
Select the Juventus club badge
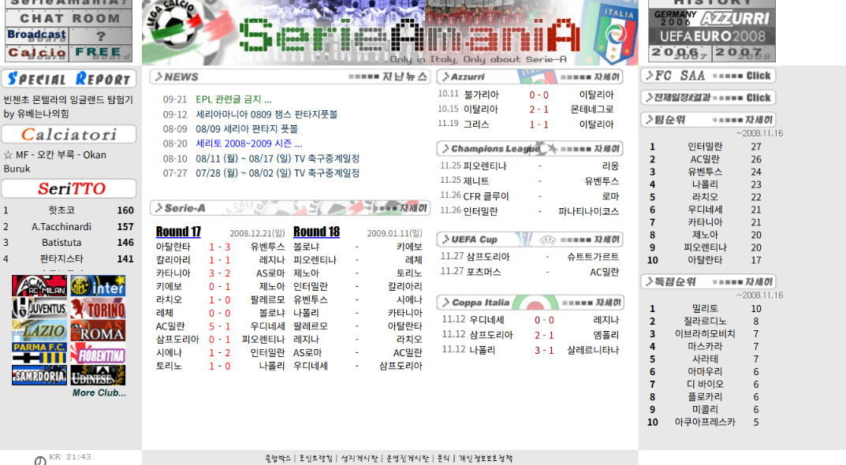tap(39, 308)
